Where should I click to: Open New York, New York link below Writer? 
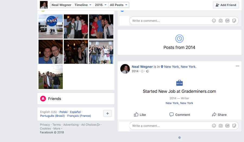(179, 103)
